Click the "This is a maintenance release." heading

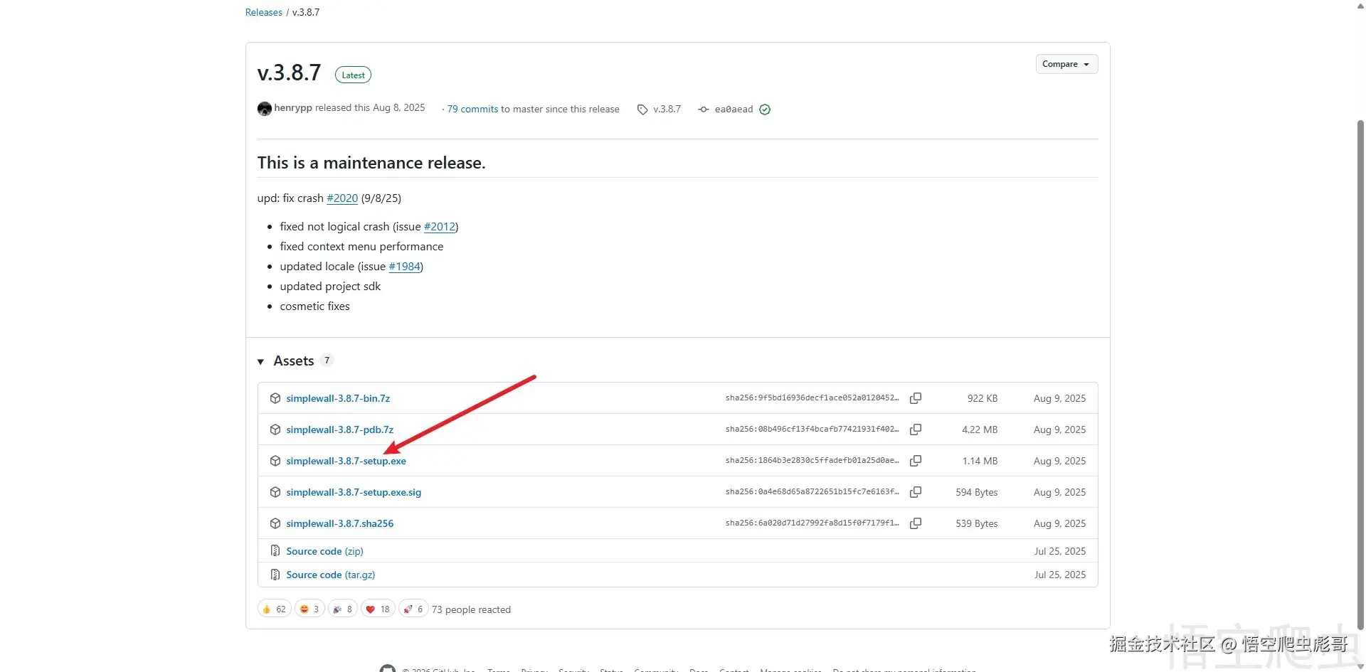[x=371, y=163]
